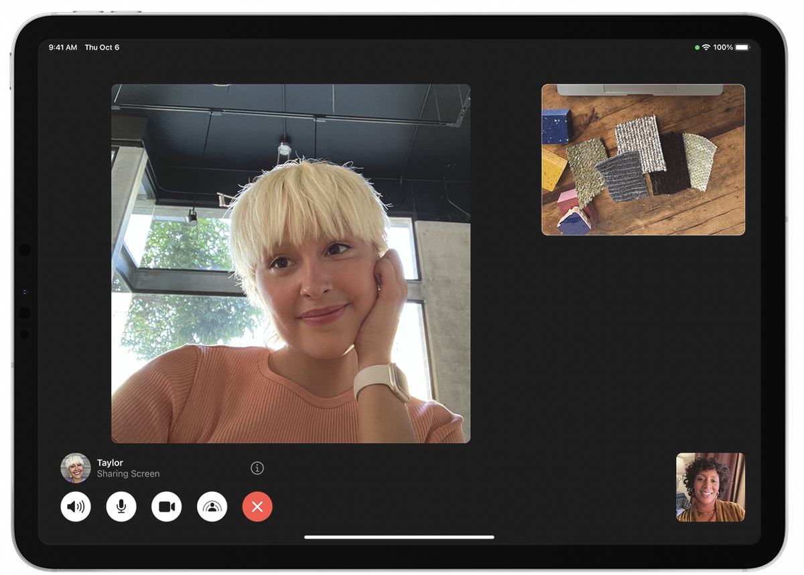Open the shared screen with fabric swatches
This screenshot has height=575, width=804.
pyautogui.click(x=643, y=159)
